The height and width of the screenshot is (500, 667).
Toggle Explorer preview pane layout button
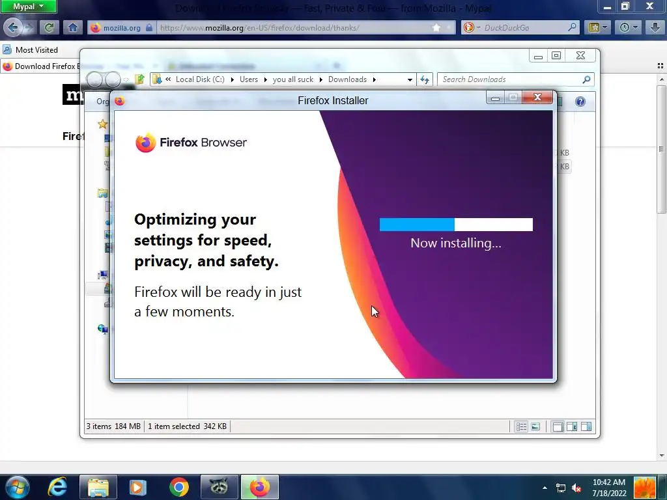coord(586,426)
